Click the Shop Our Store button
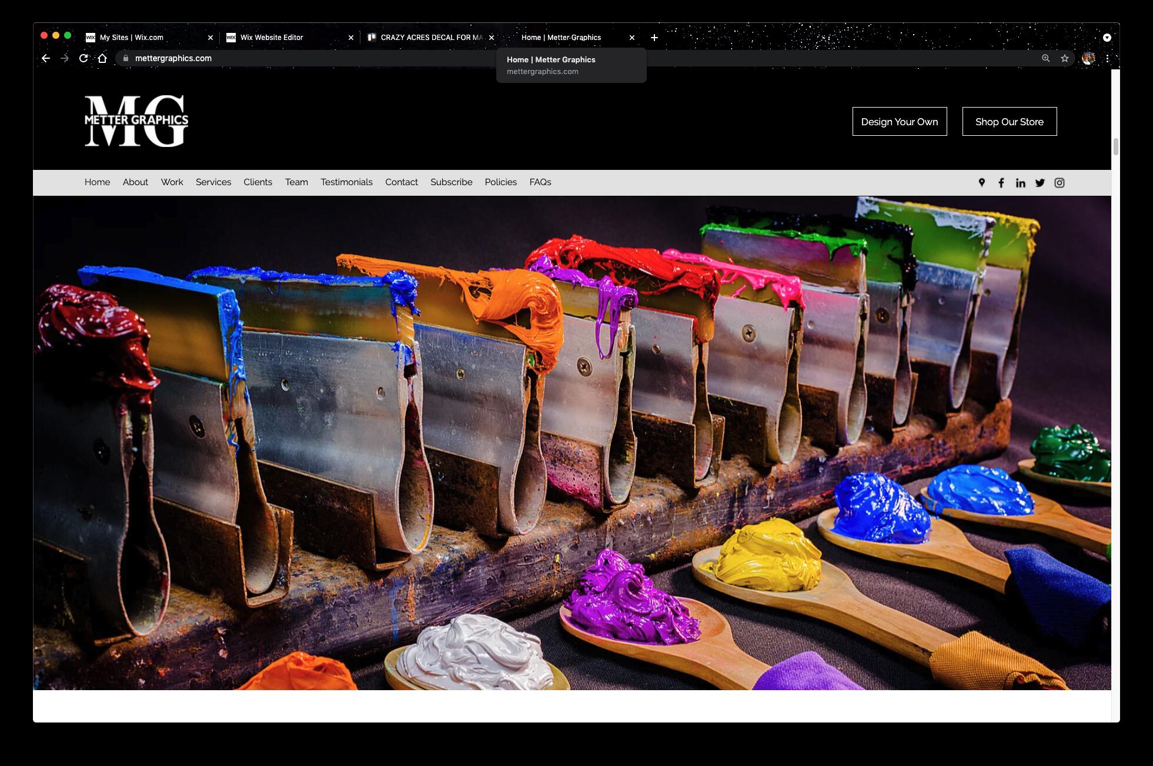The height and width of the screenshot is (766, 1153). 1009,122
